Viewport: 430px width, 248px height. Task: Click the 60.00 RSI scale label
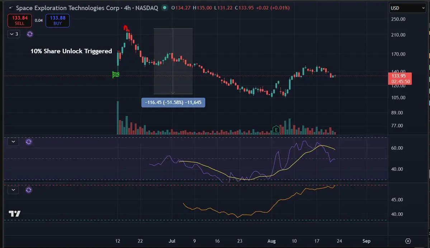(397, 148)
